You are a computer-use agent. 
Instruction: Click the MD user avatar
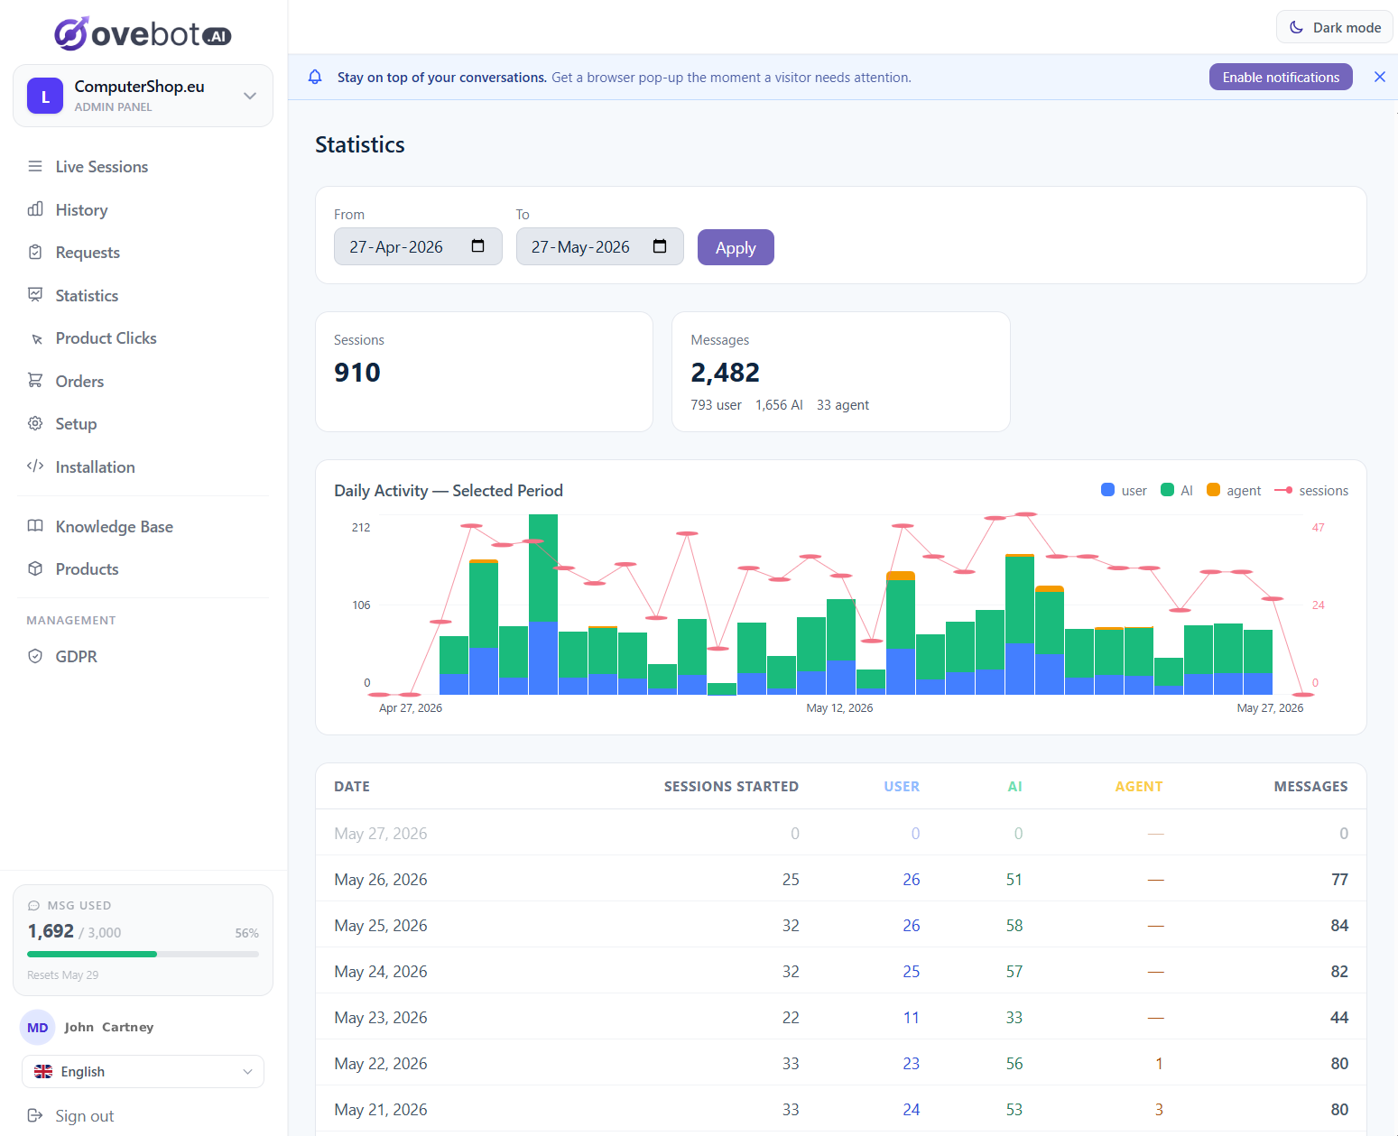coord(38,1027)
